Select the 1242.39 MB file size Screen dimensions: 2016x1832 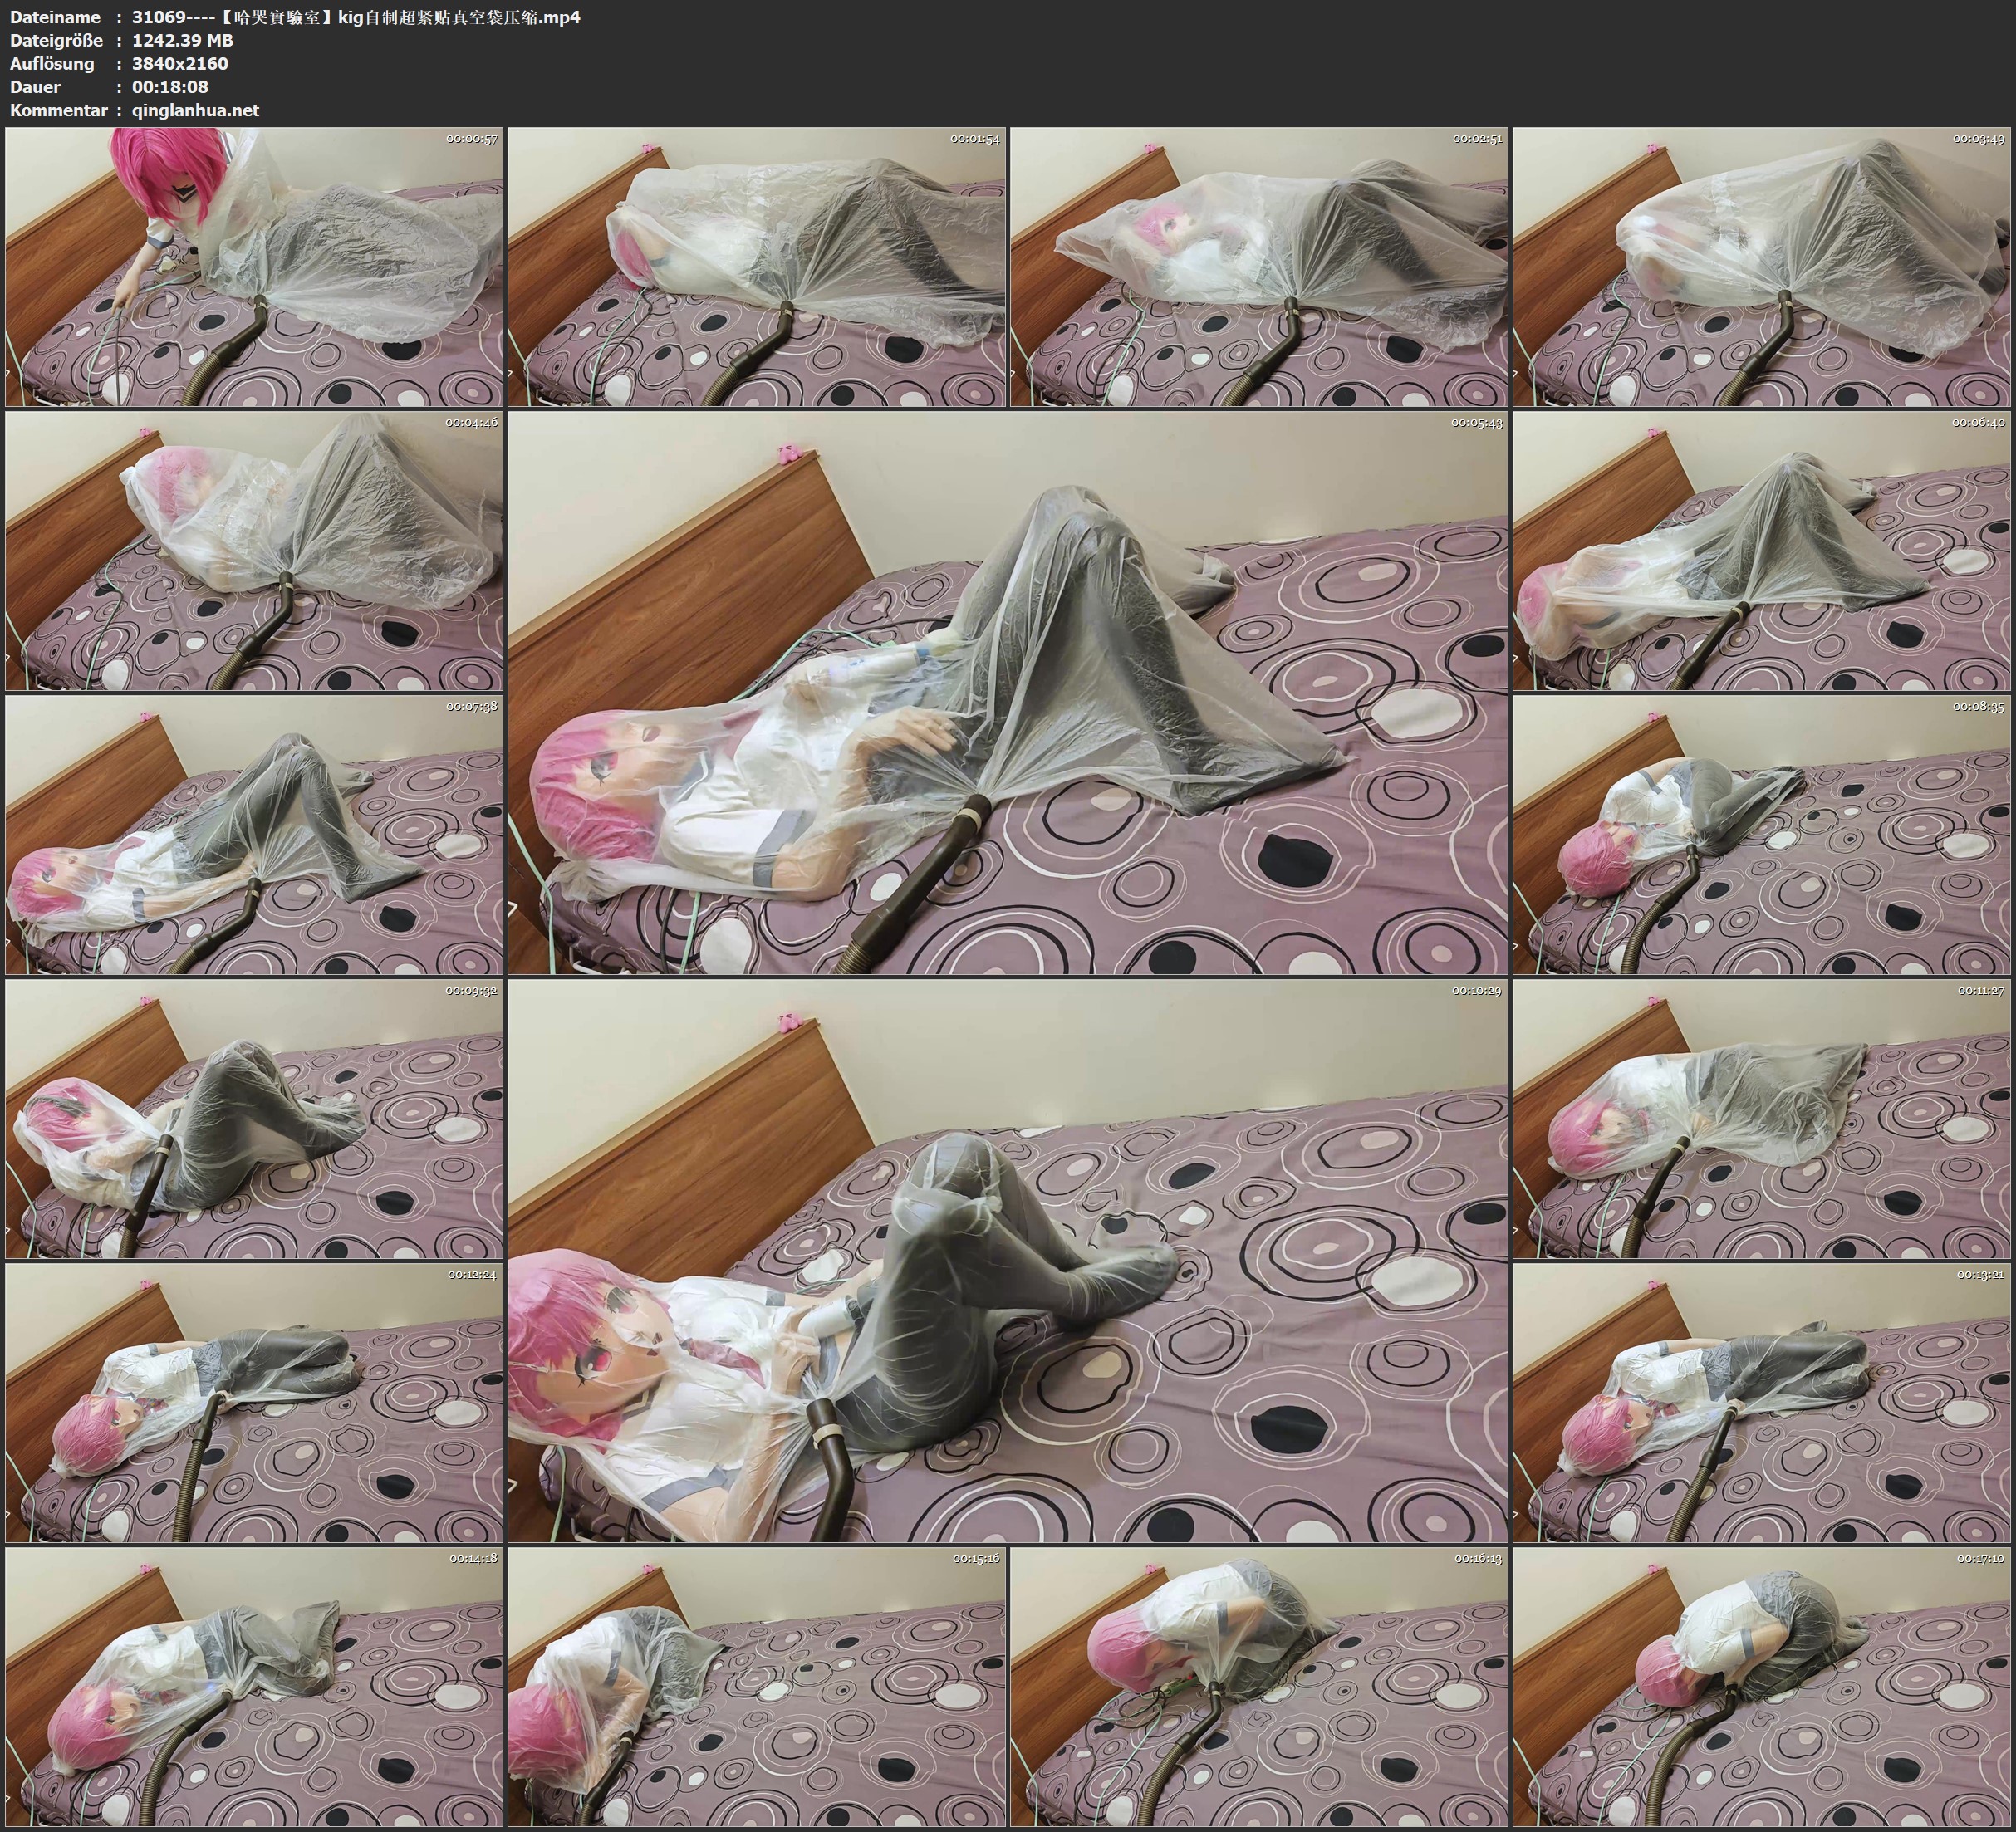pos(182,40)
